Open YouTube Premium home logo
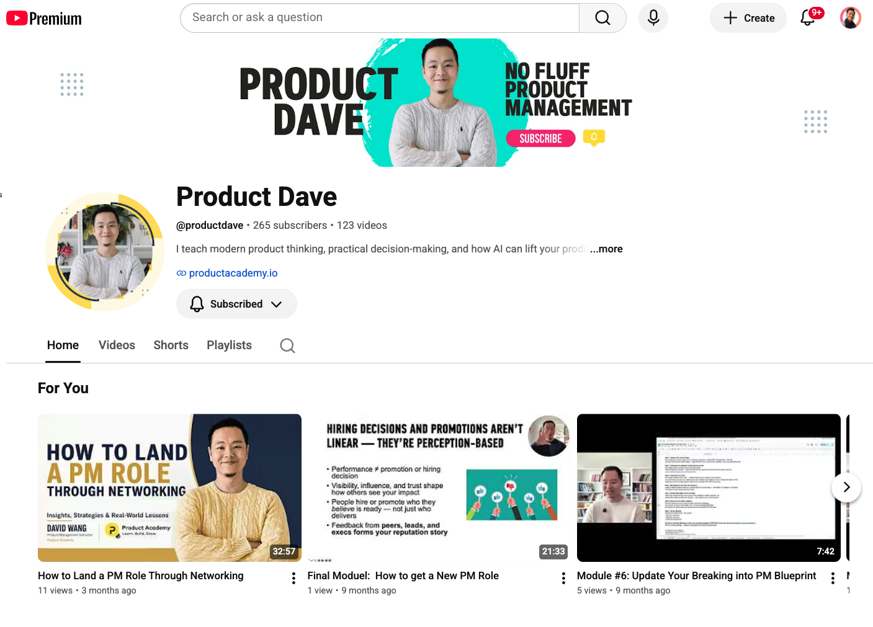Viewport: 873px width, 627px height. (x=44, y=19)
